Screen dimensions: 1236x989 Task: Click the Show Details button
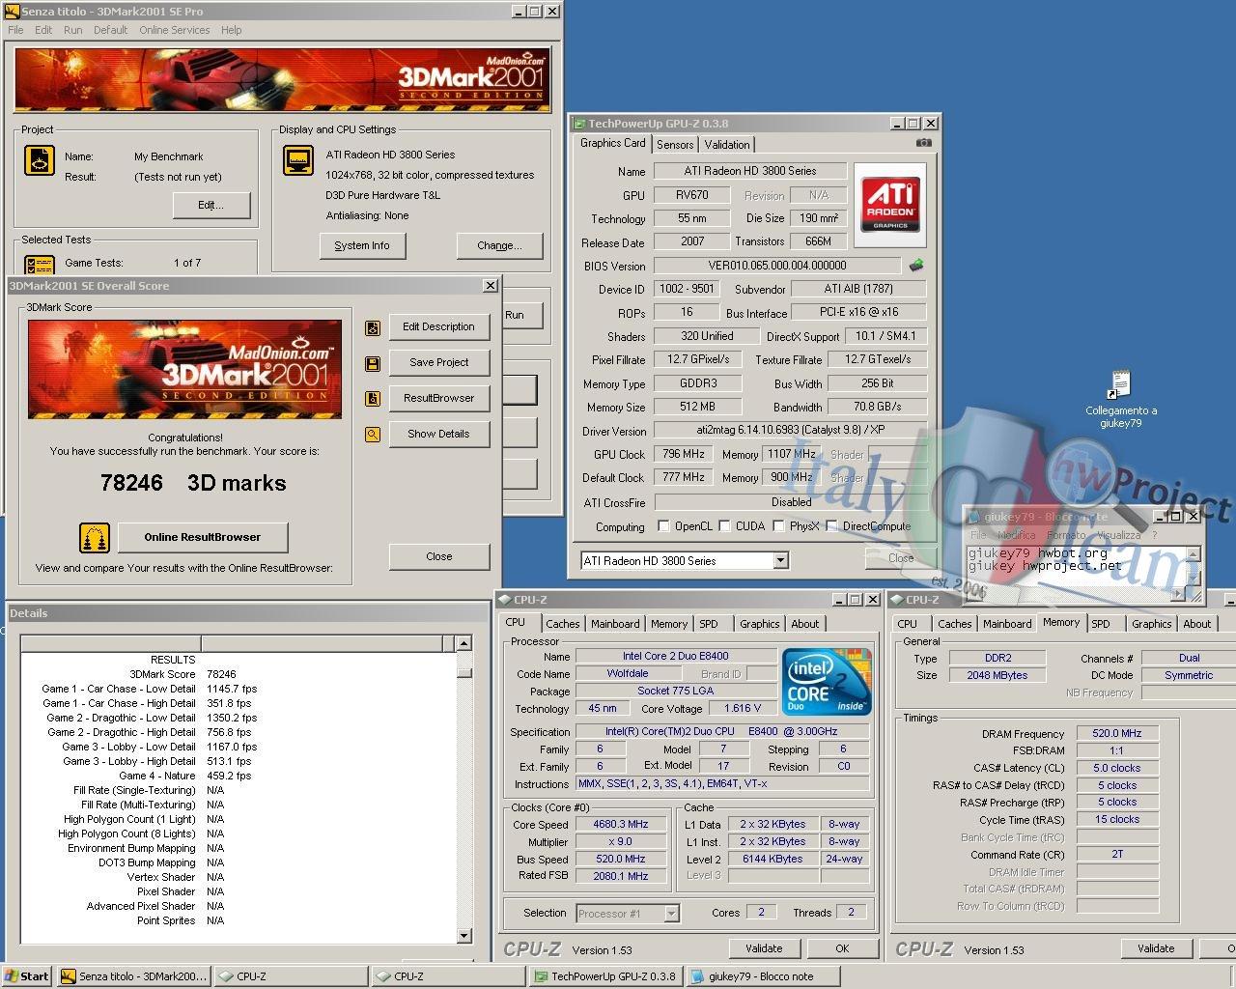[439, 435]
